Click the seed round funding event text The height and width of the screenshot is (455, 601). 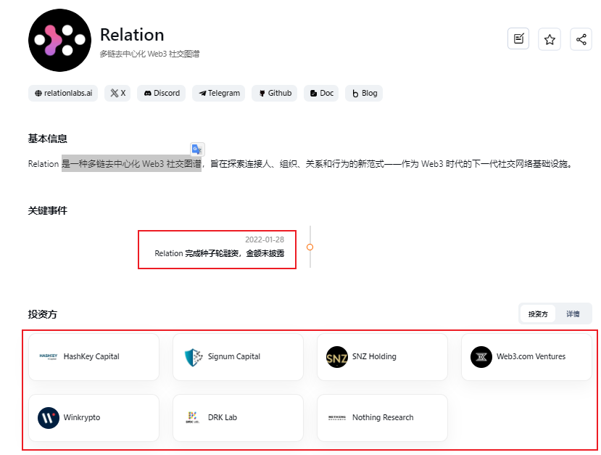click(x=219, y=253)
